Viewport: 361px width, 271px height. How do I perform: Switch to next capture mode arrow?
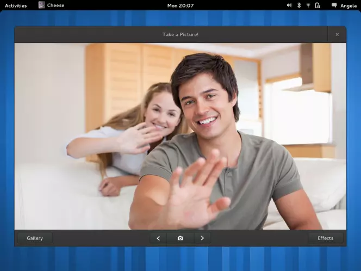click(x=202, y=238)
